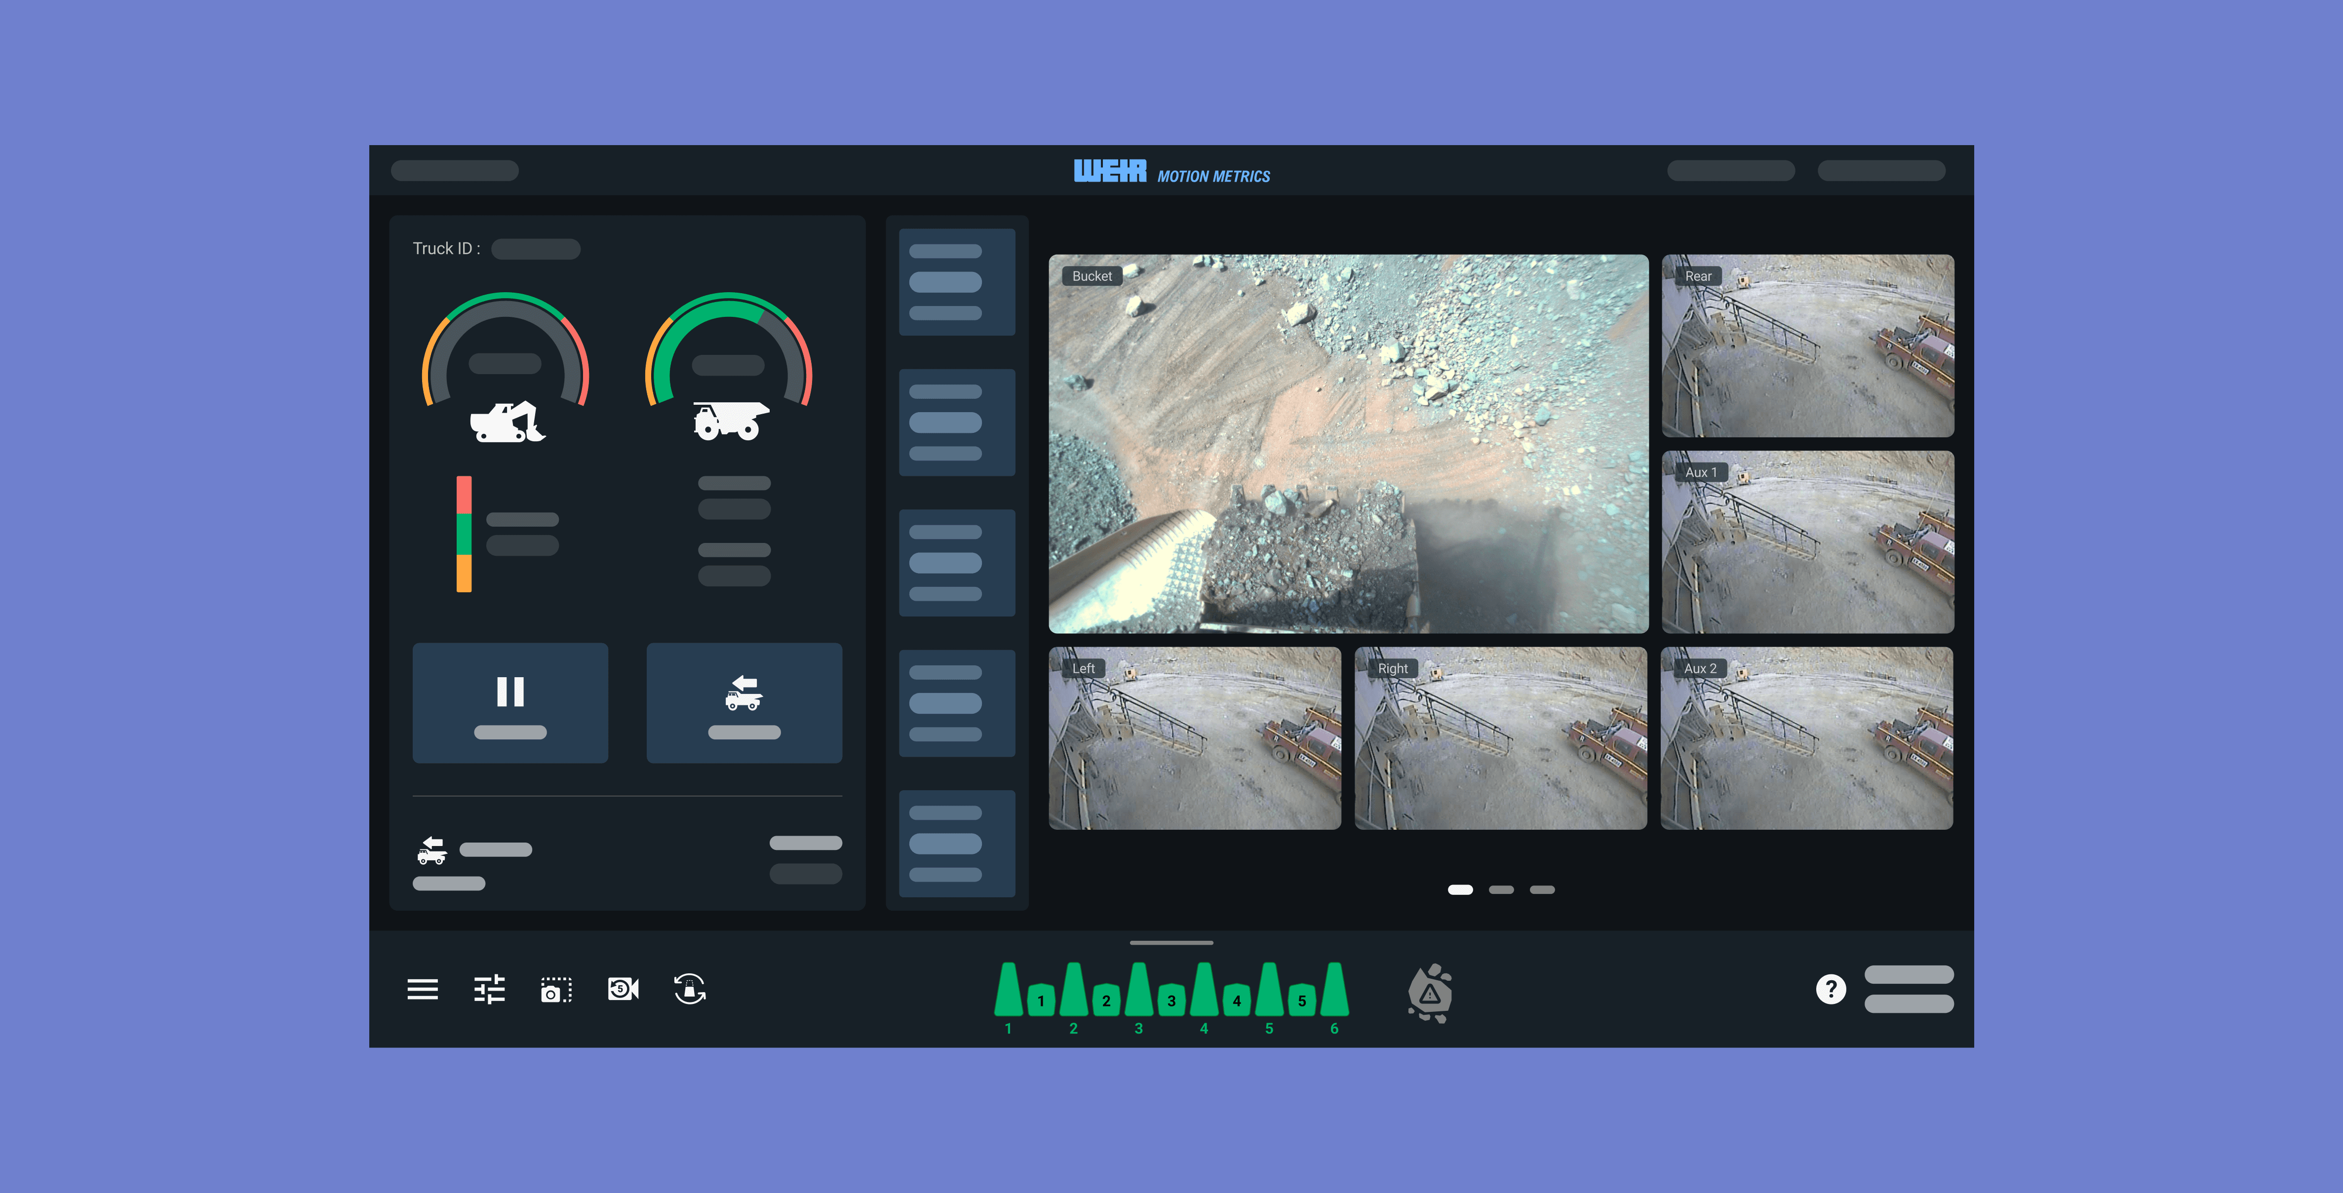This screenshot has height=1193, width=2343.
Task: Expand the bottom toolbar drawer handle
Action: coord(1171,943)
